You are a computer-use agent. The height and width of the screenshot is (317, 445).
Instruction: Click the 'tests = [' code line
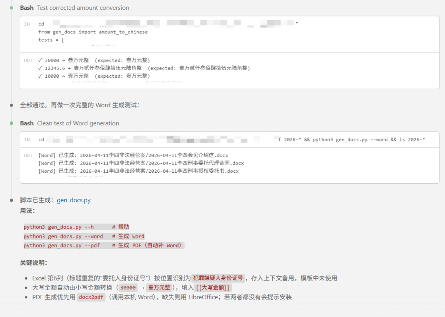click(x=51, y=40)
